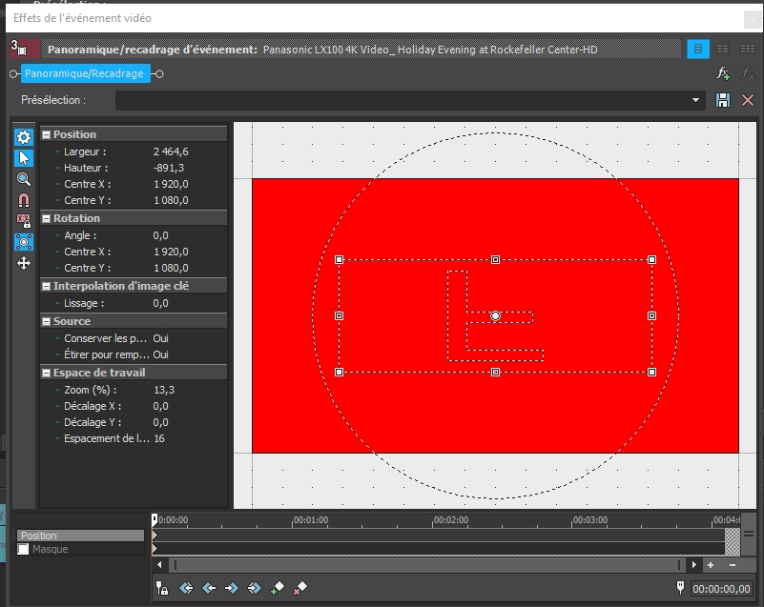Jump to the next keyframe

pyautogui.click(x=232, y=589)
